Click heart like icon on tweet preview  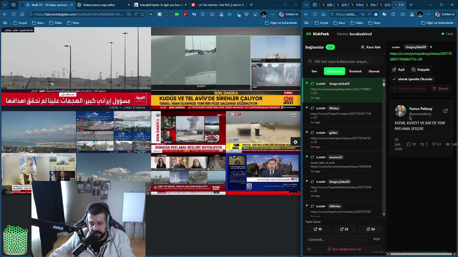(x=434, y=144)
